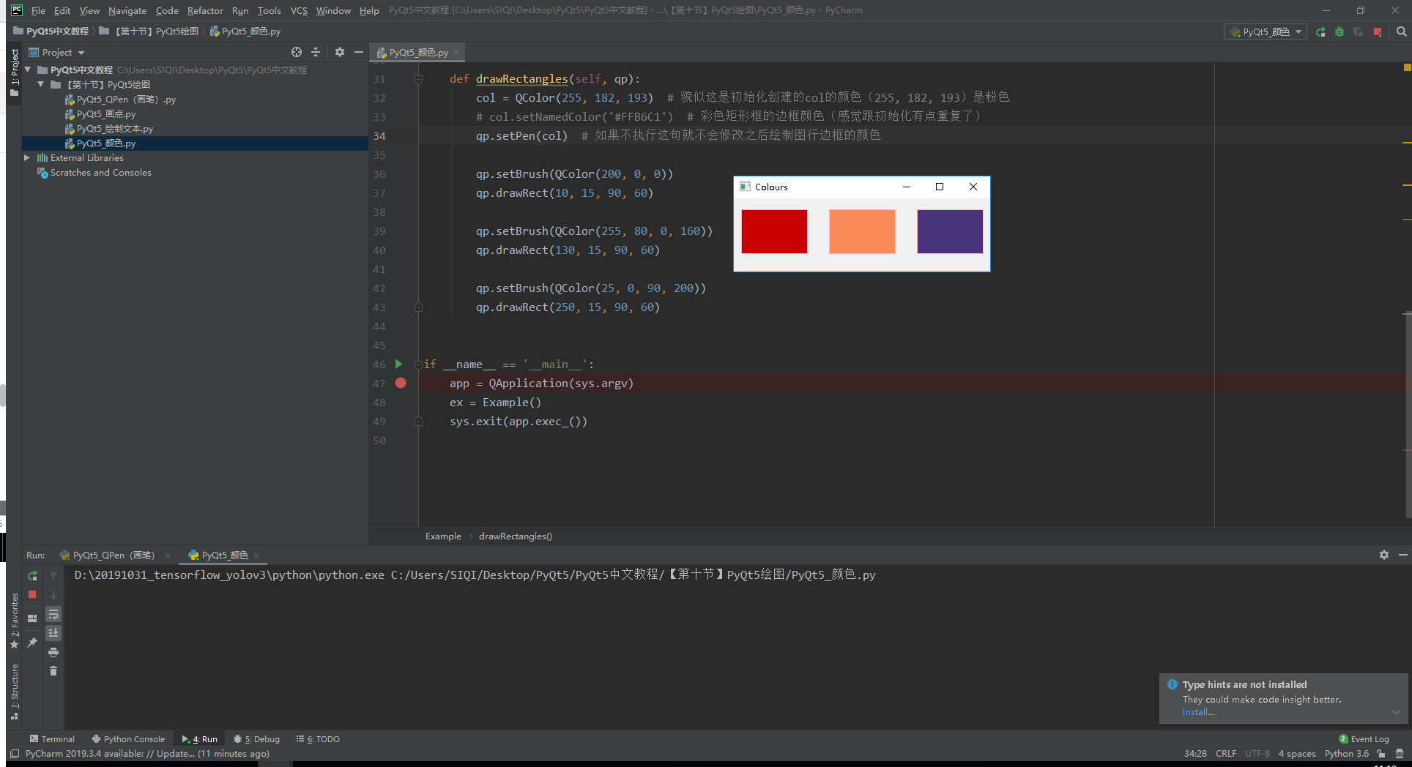
Task: Run the PyQt5_颜色 configuration with green run arrow
Action: tap(1320, 31)
